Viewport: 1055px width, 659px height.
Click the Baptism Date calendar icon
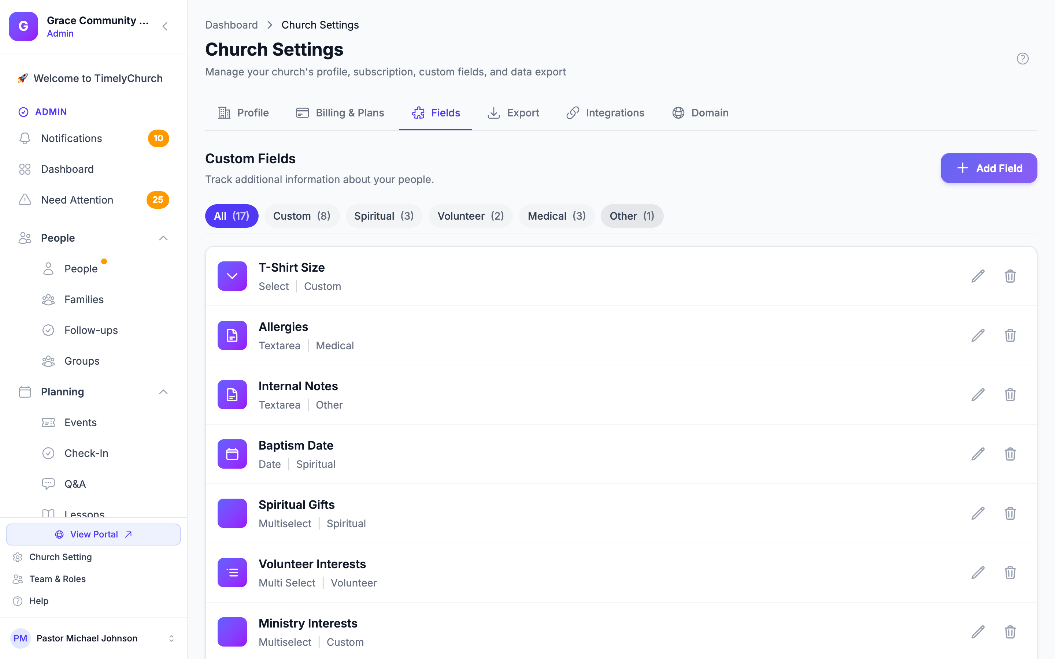[232, 454]
